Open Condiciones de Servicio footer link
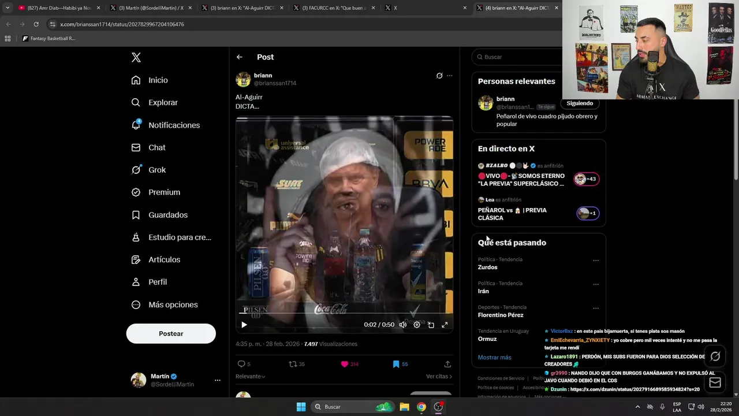Viewport: 739px width, 416px height. tap(501, 378)
